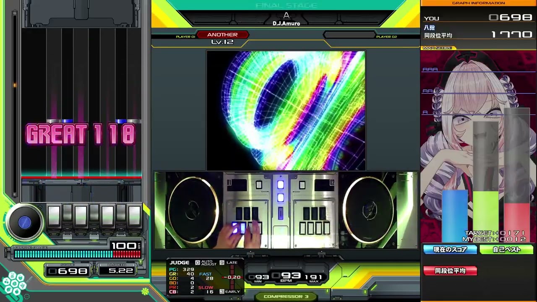Click the GR: 40 count

click(x=182, y=274)
